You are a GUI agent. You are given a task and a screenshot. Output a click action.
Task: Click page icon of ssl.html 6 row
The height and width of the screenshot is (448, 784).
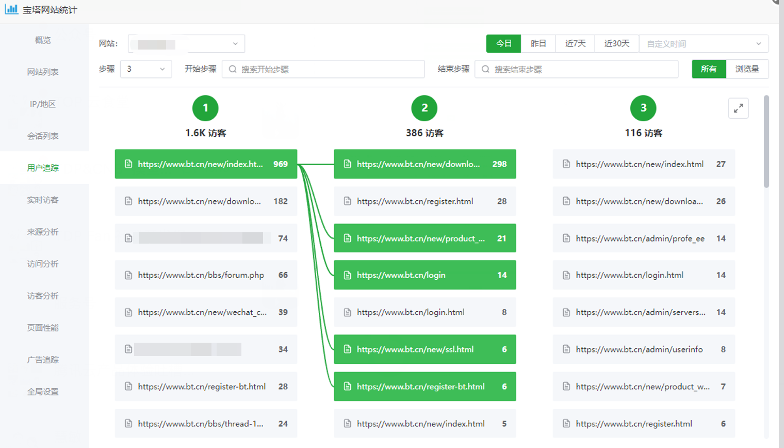[x=347, y=349]
